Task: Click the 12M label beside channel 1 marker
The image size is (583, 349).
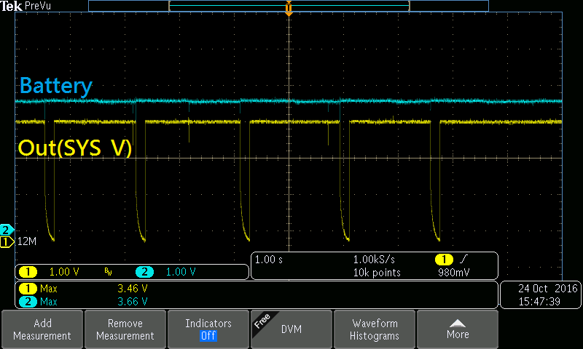Action: click(x=27, y=241)
